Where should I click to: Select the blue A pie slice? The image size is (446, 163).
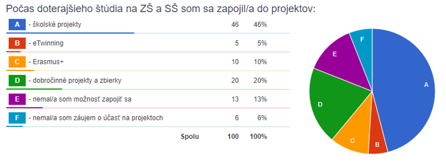410,88
